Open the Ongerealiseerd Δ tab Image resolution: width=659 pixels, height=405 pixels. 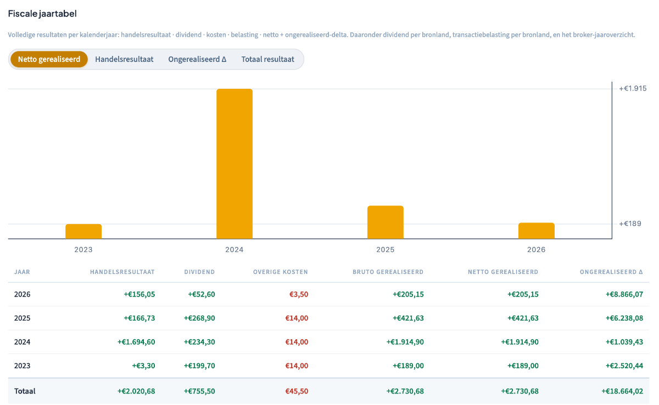tap(197, 59)
